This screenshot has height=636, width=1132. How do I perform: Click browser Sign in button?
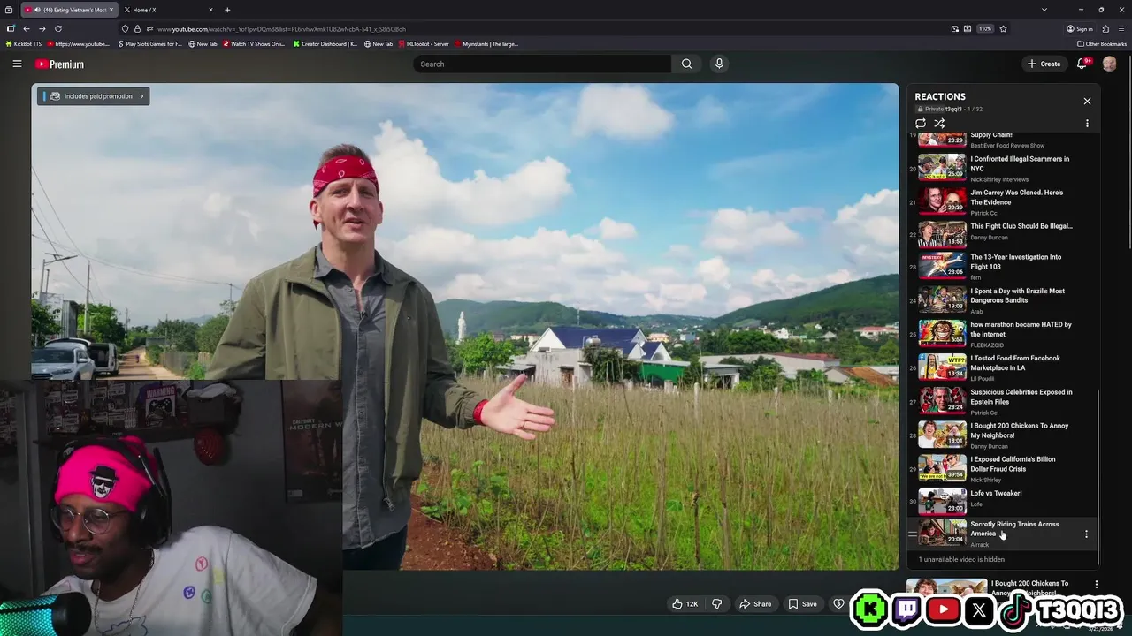[x=1080, y=28]
